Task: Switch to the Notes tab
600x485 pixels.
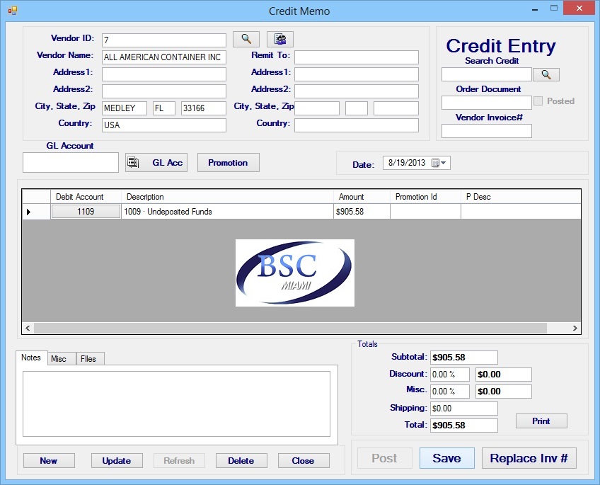Action: point(31,358)
